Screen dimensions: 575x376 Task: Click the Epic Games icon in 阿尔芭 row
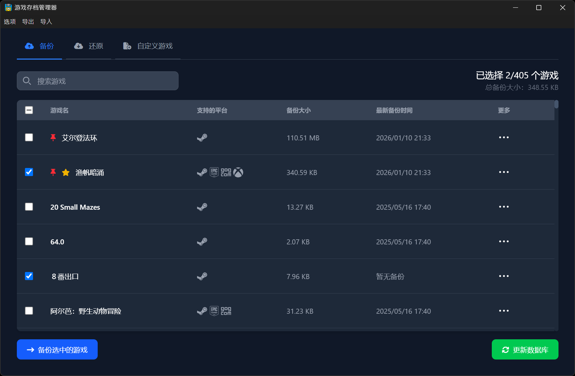[x=214, y=311]
